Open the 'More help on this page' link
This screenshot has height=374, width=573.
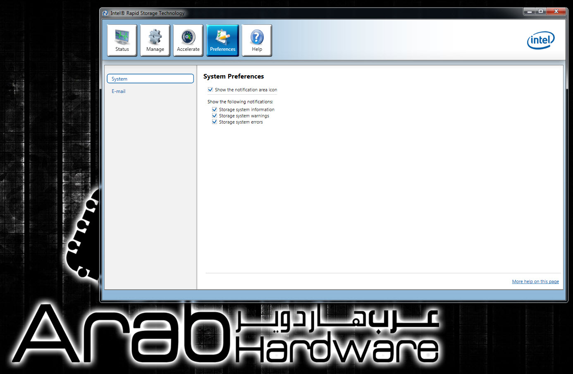[x=535, y=281]
